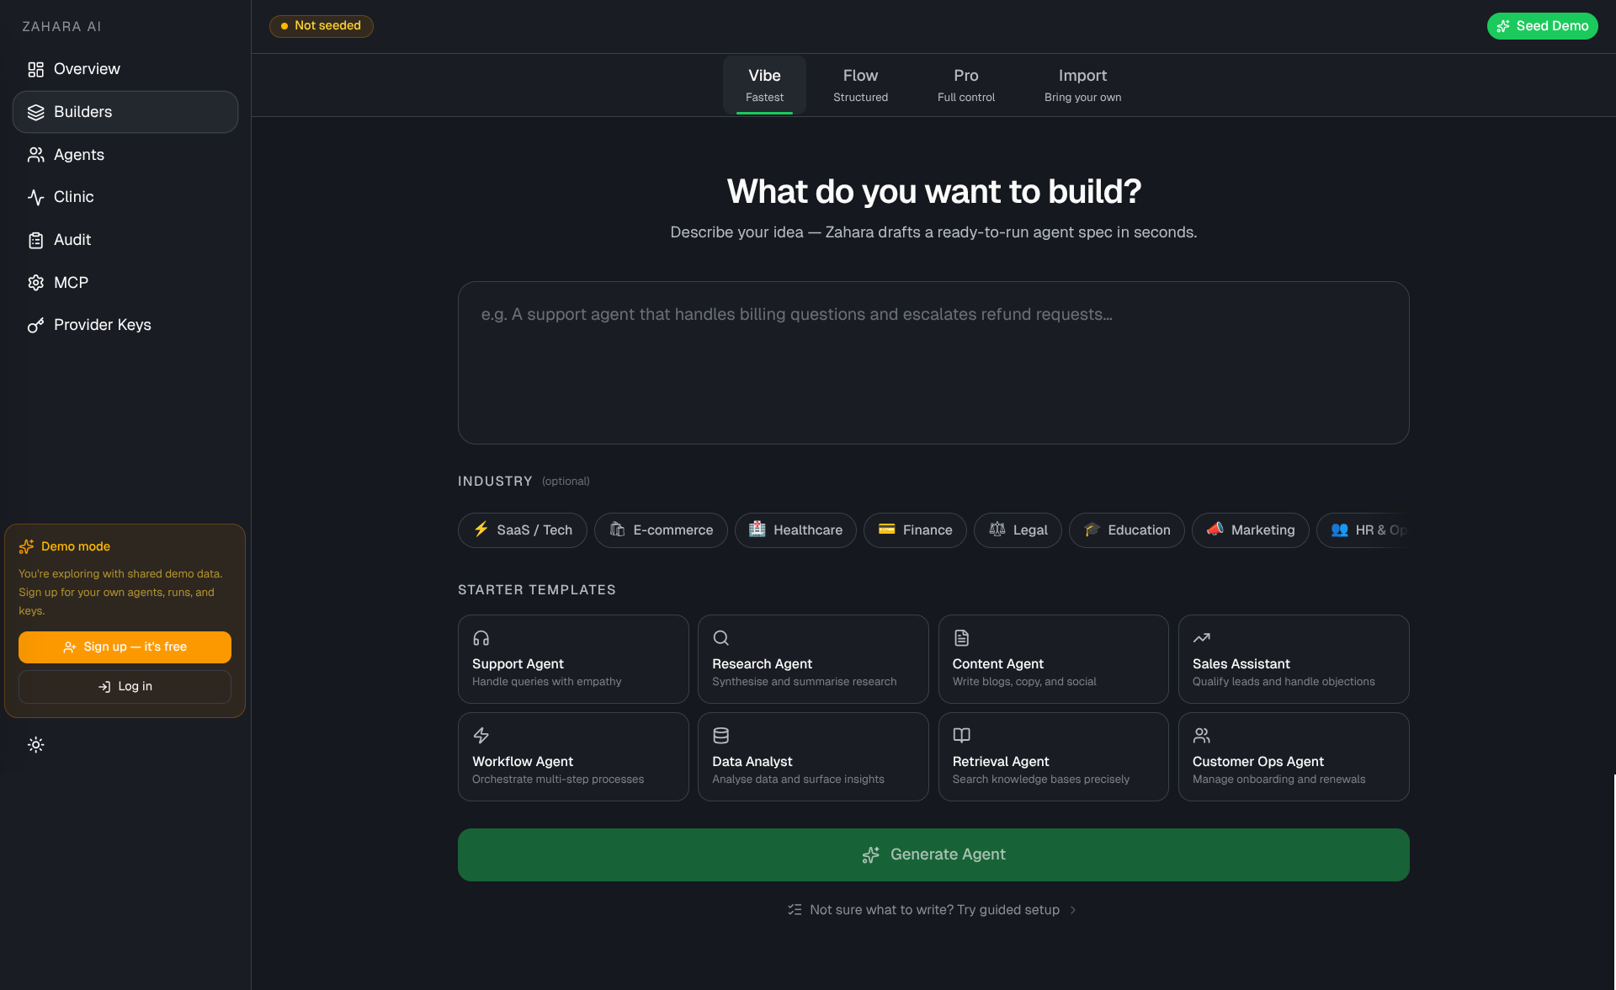Open the Agents people icon in the sidebar
Screen dimensions: 1616x990
[x=35, y=155]
